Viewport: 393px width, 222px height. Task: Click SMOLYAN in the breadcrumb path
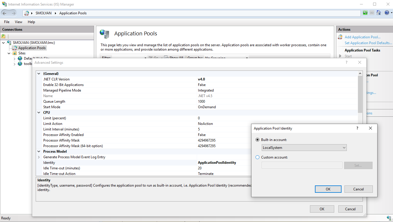click(44, 13)
